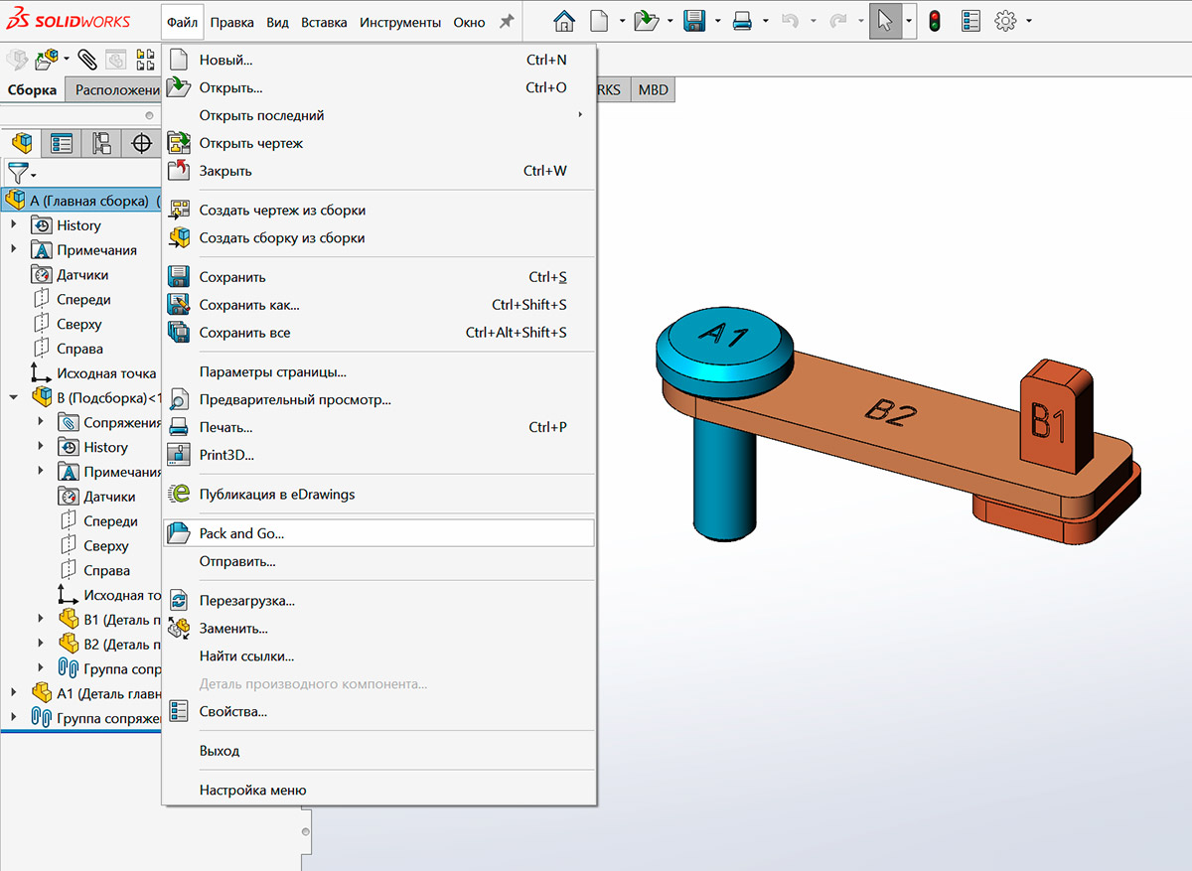Select the Датчики item under main assembly
Screen dimensions: 1192x871
pos(81,275)
